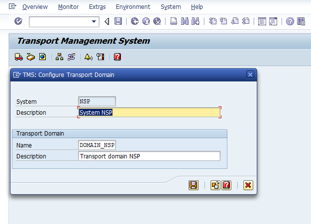The width and height of the screenshot is (311, 224).
Task: Click the Find binoculars icon
Action: click(x=185, y=21)
